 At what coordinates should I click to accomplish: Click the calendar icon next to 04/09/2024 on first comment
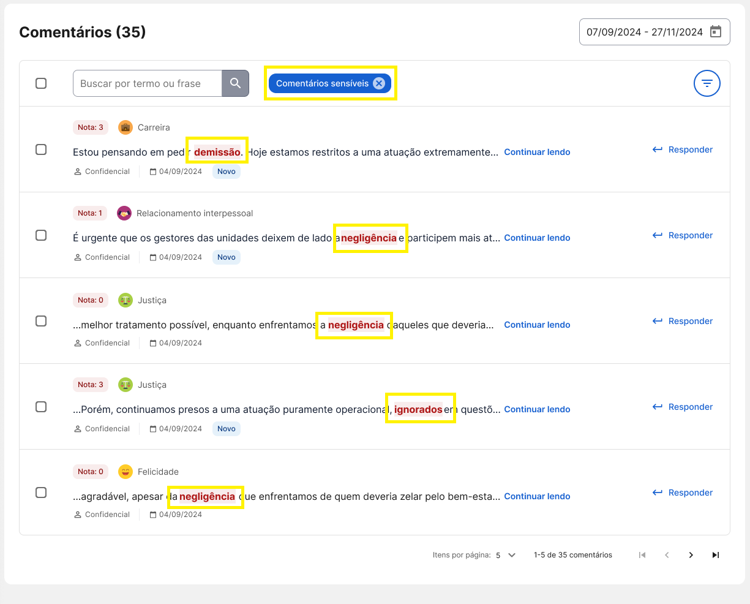(153, 171)
